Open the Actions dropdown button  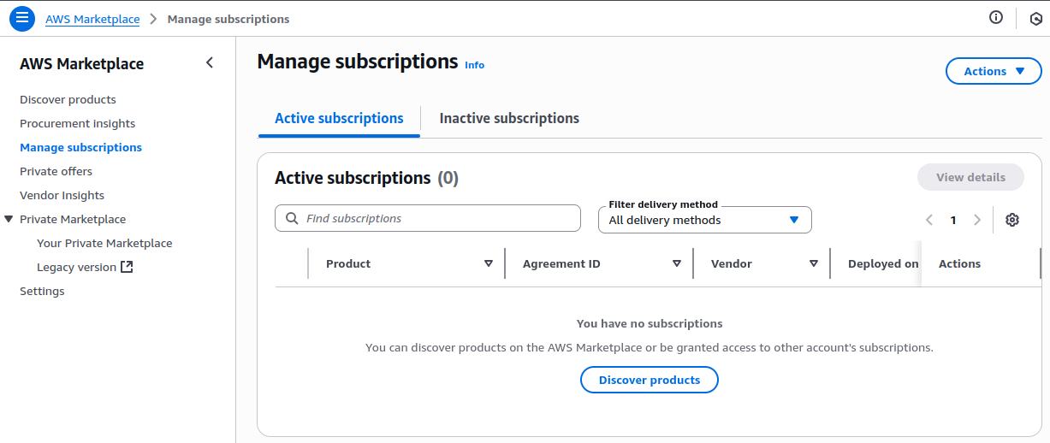994,71
